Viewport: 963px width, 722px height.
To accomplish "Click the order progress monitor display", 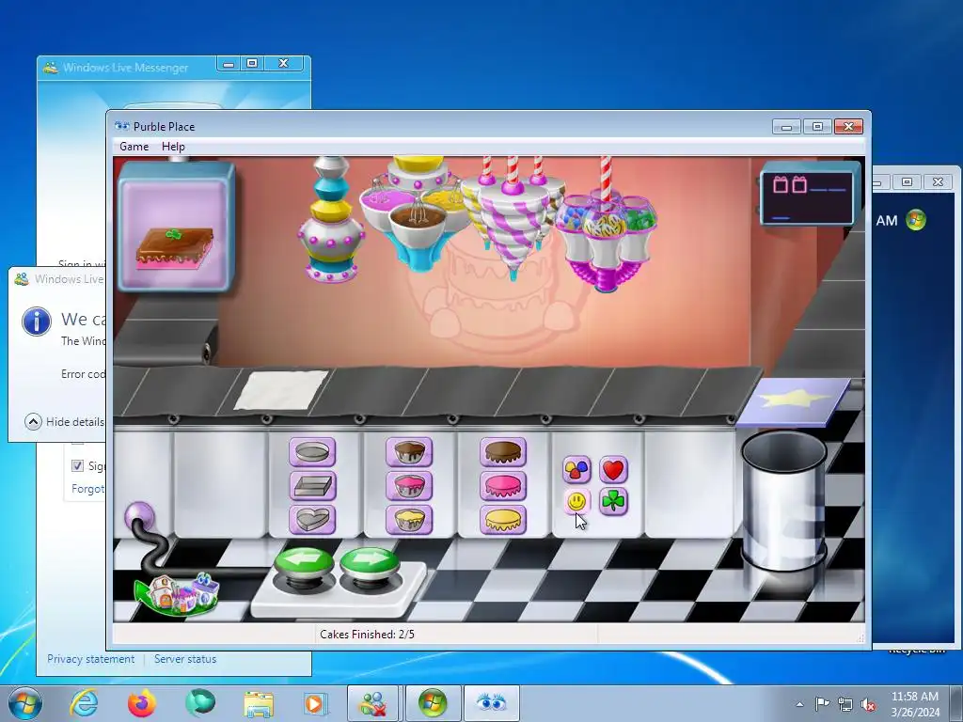I will coord(808,195).
